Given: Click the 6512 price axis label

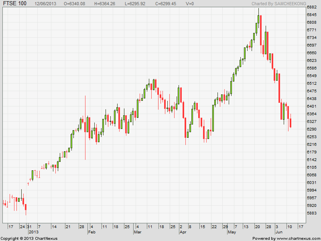Looking at the screenshot, I should click(312, 84).
